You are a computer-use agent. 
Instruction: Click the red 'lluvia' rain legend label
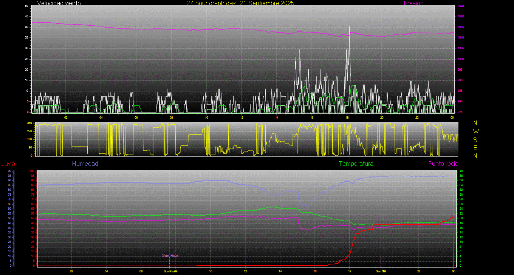[8, 164]
